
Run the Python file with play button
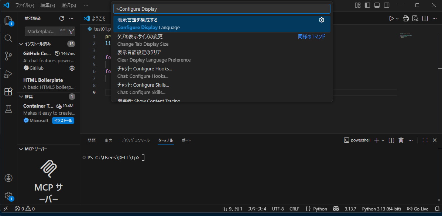click(391, 18)
